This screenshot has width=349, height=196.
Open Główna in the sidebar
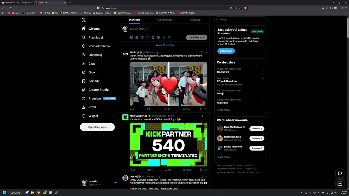pyautogui.click(x=91, y=29)
